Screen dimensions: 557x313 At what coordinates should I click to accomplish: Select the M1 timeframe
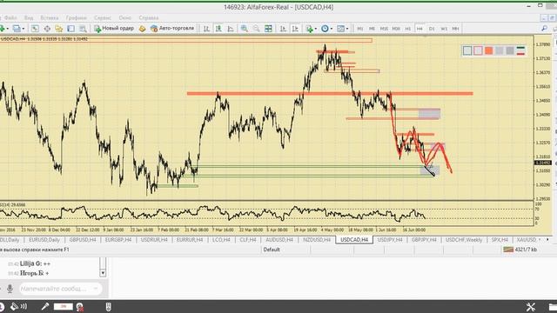(360, 29)
